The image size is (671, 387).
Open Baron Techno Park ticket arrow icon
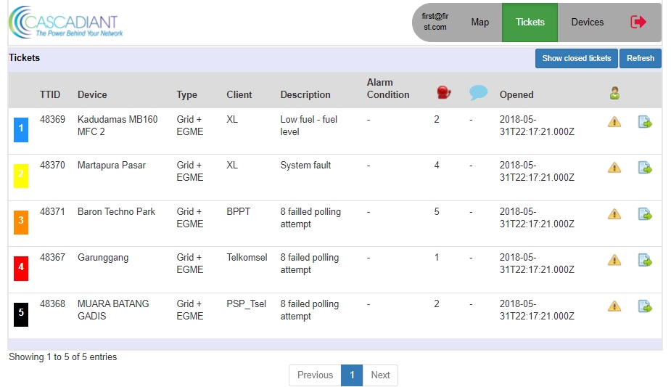(645, 214)
